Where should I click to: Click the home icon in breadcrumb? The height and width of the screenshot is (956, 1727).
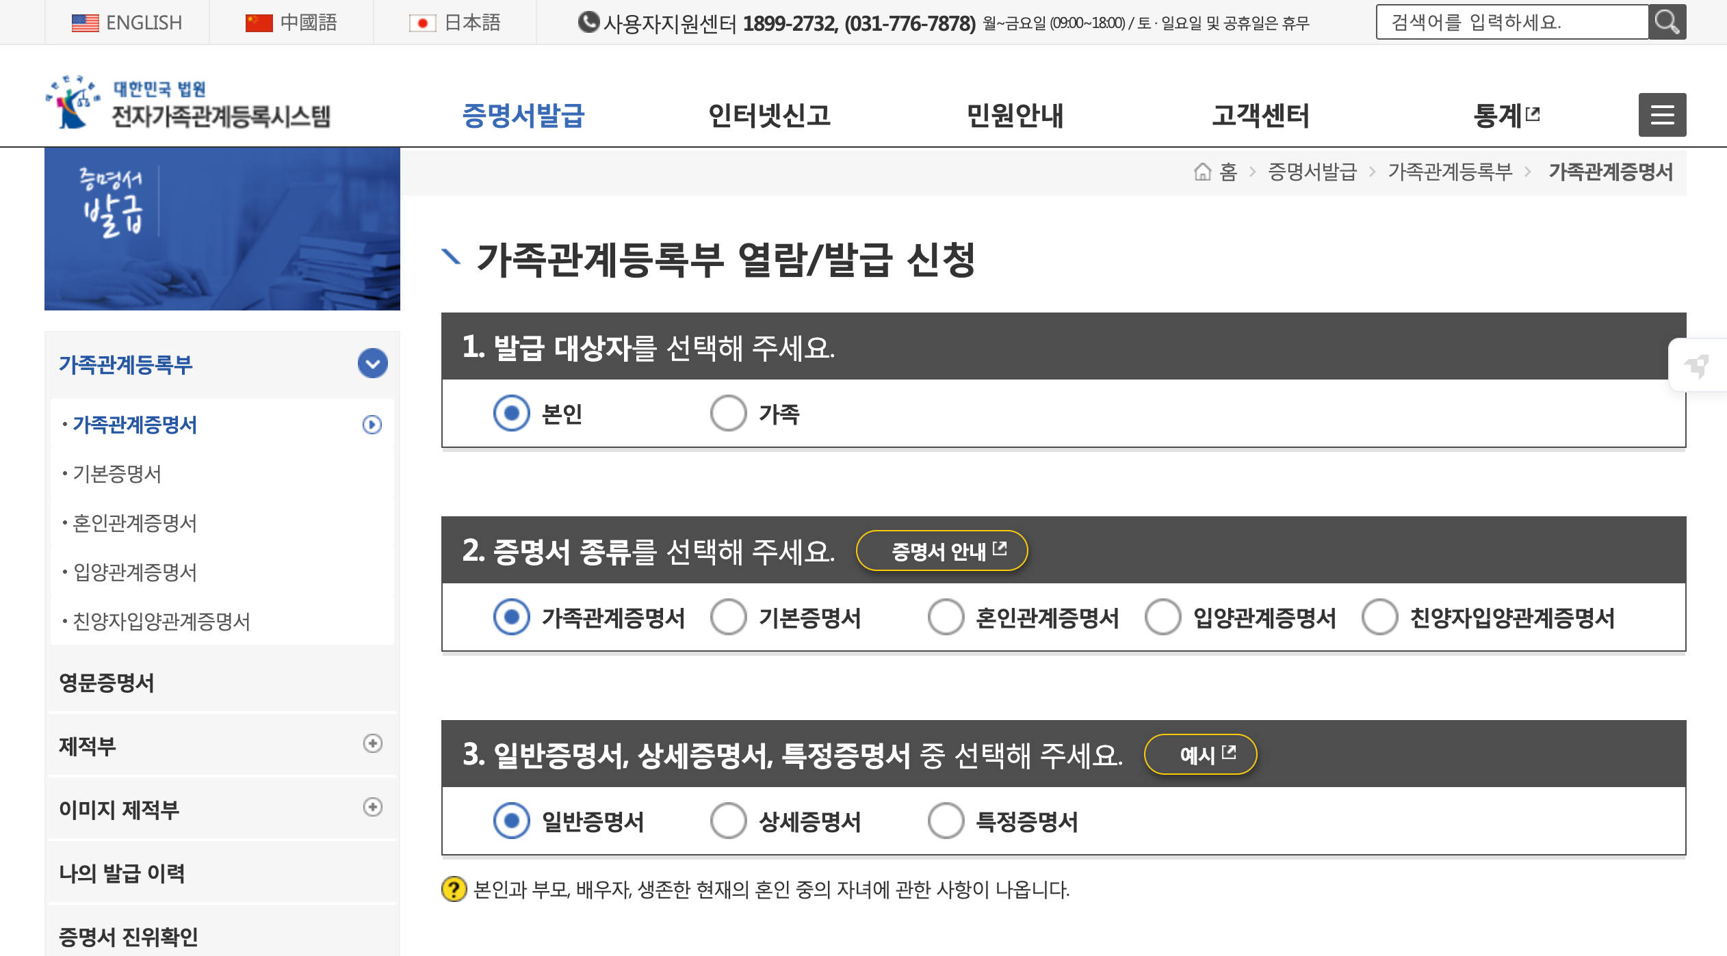[1202, 172]
